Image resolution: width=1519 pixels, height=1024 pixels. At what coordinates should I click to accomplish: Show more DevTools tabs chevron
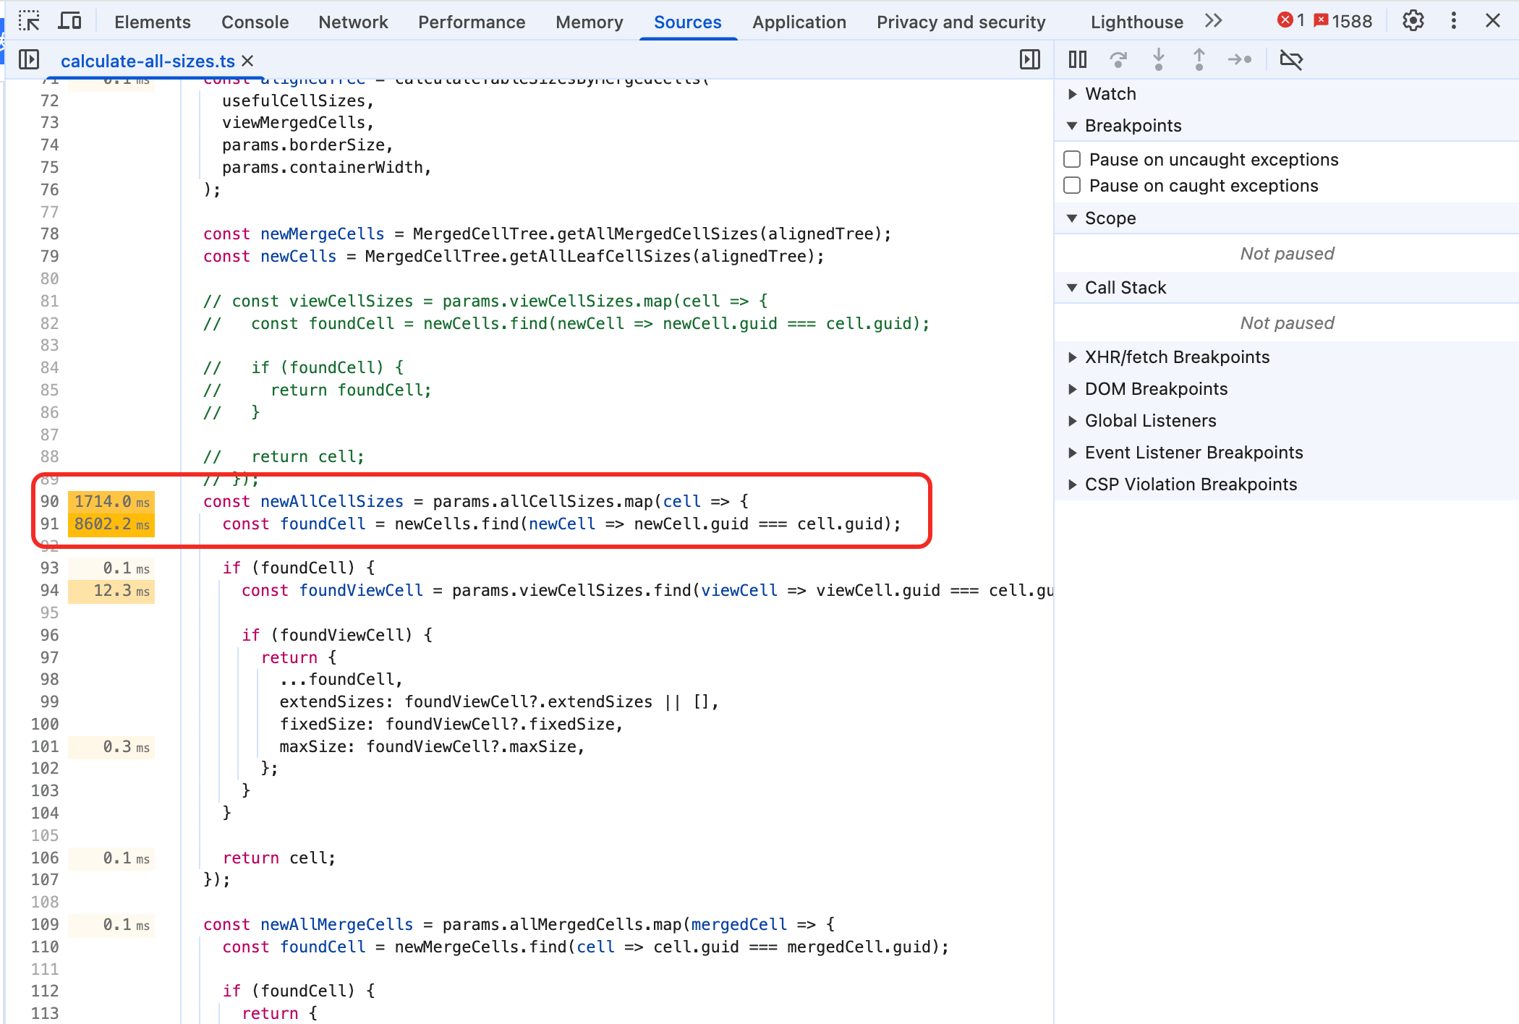[1214, 21]
